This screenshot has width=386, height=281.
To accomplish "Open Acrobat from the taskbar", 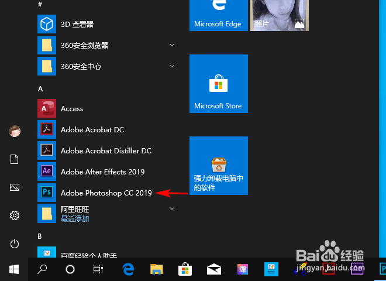I will [329, 269].
